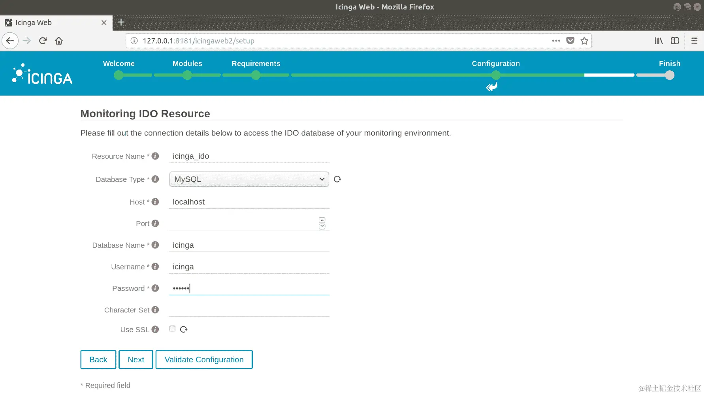Open the Database Type MySQL dropdown
Viewport: 704px width, 395px height.
click(x=249, y=179)
